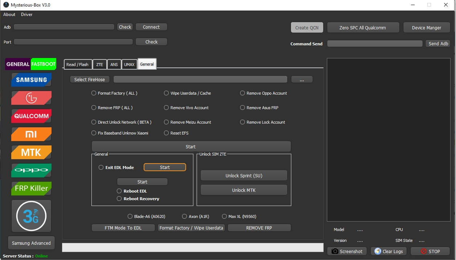This screenshot has width=456, height=260.
Task: Enable the Reboot Recovery option
Action: (x=119, y=198)
